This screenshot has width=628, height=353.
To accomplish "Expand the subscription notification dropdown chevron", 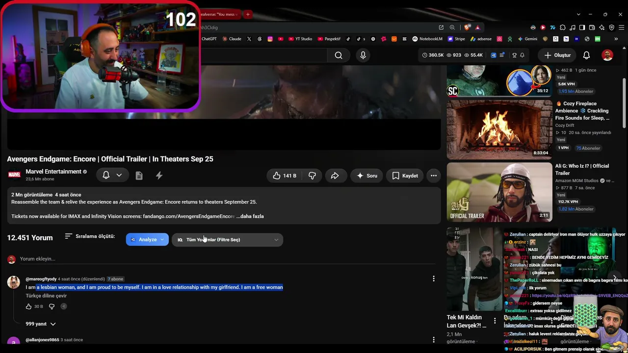I will pos(119,175).
